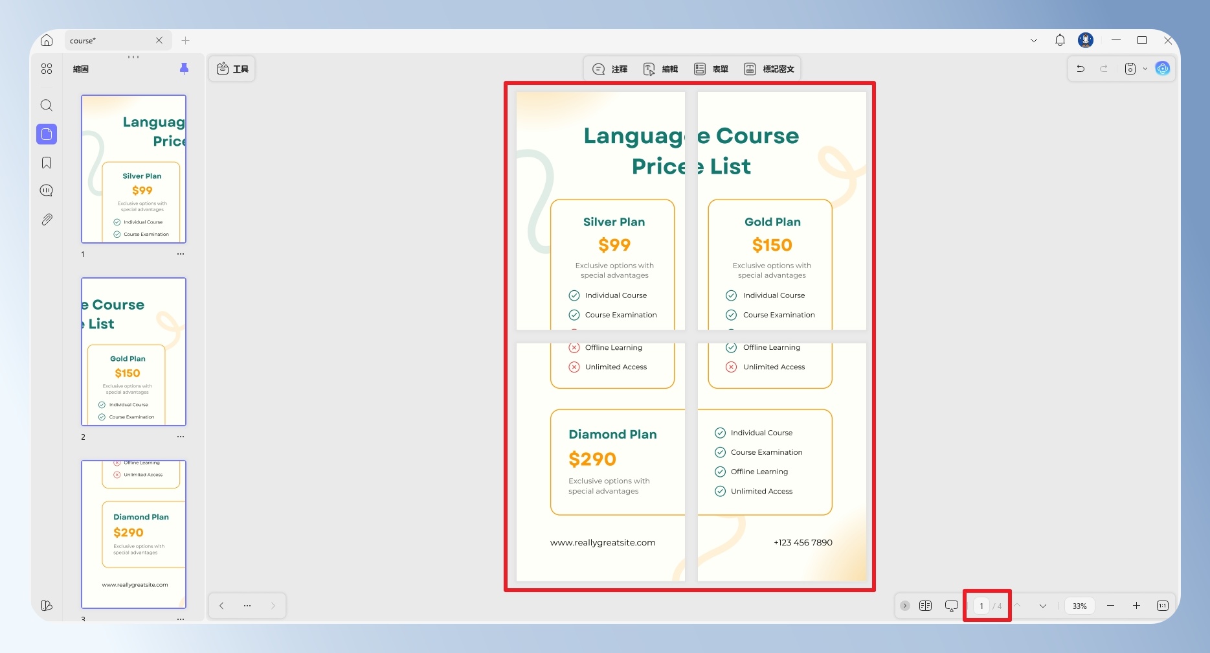1210x653 pixels.
Task: Switch to the 編輯 edit mode
Action: (x=660, y=69)
